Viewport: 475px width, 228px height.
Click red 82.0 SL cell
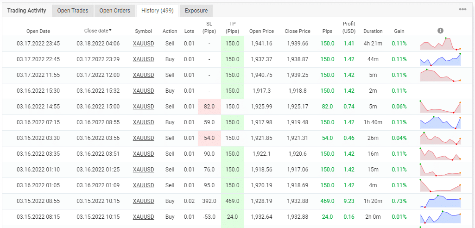(x=209, y=107)
